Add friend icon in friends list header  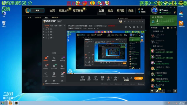coord(164,28)
